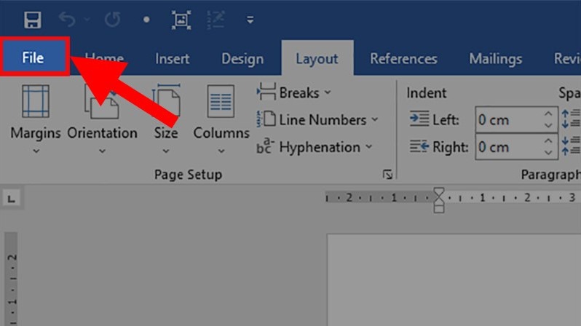Viewport: 581px width, 326px height.
Task: Select the Design ribbon tab
Action: [x=242, y=59]
